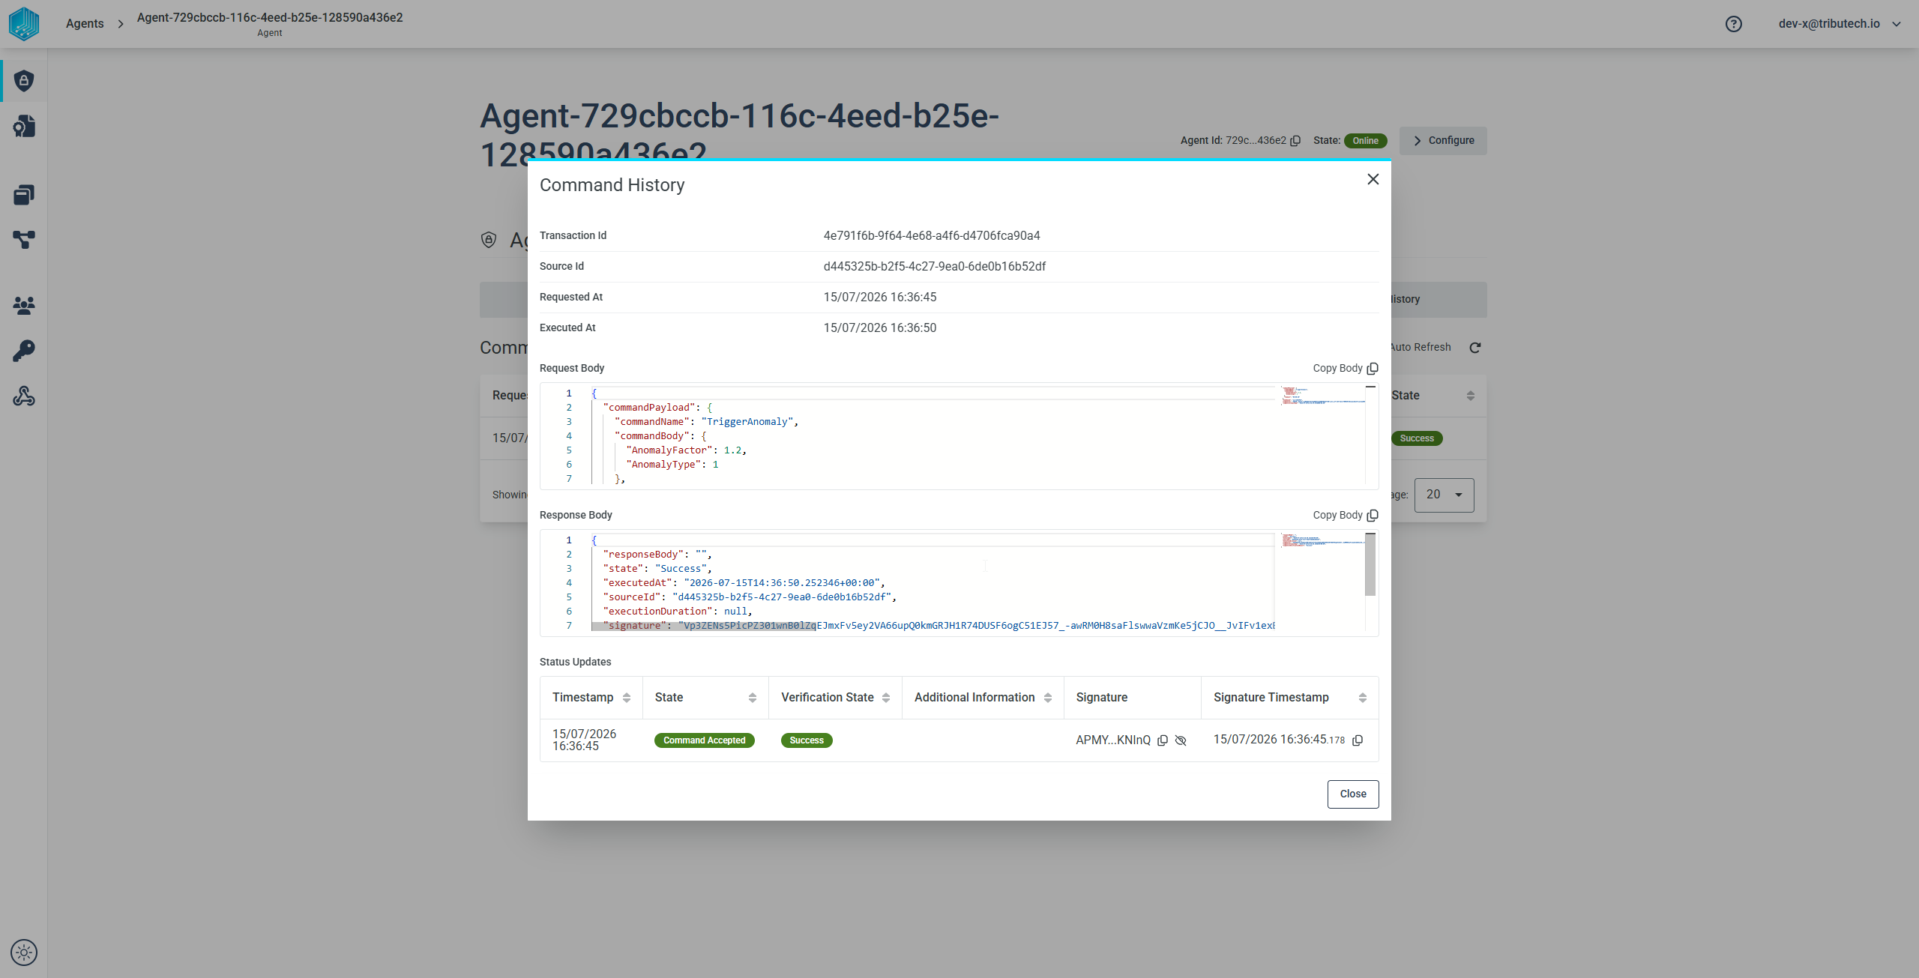Click the Response Body vertical scrollbar

(1370, 564)
